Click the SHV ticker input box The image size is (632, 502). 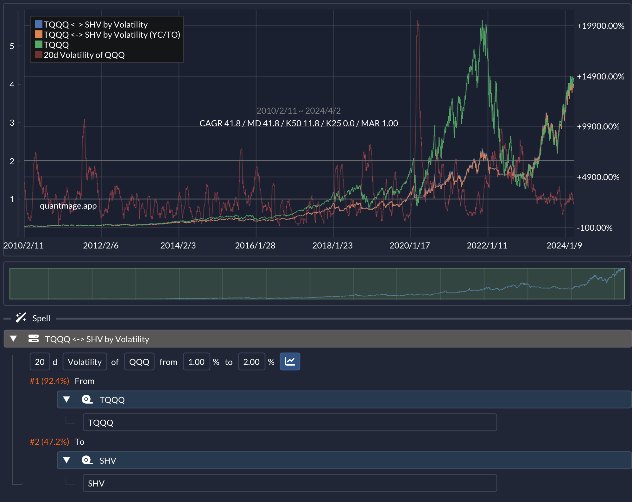[x=290, y=483]
